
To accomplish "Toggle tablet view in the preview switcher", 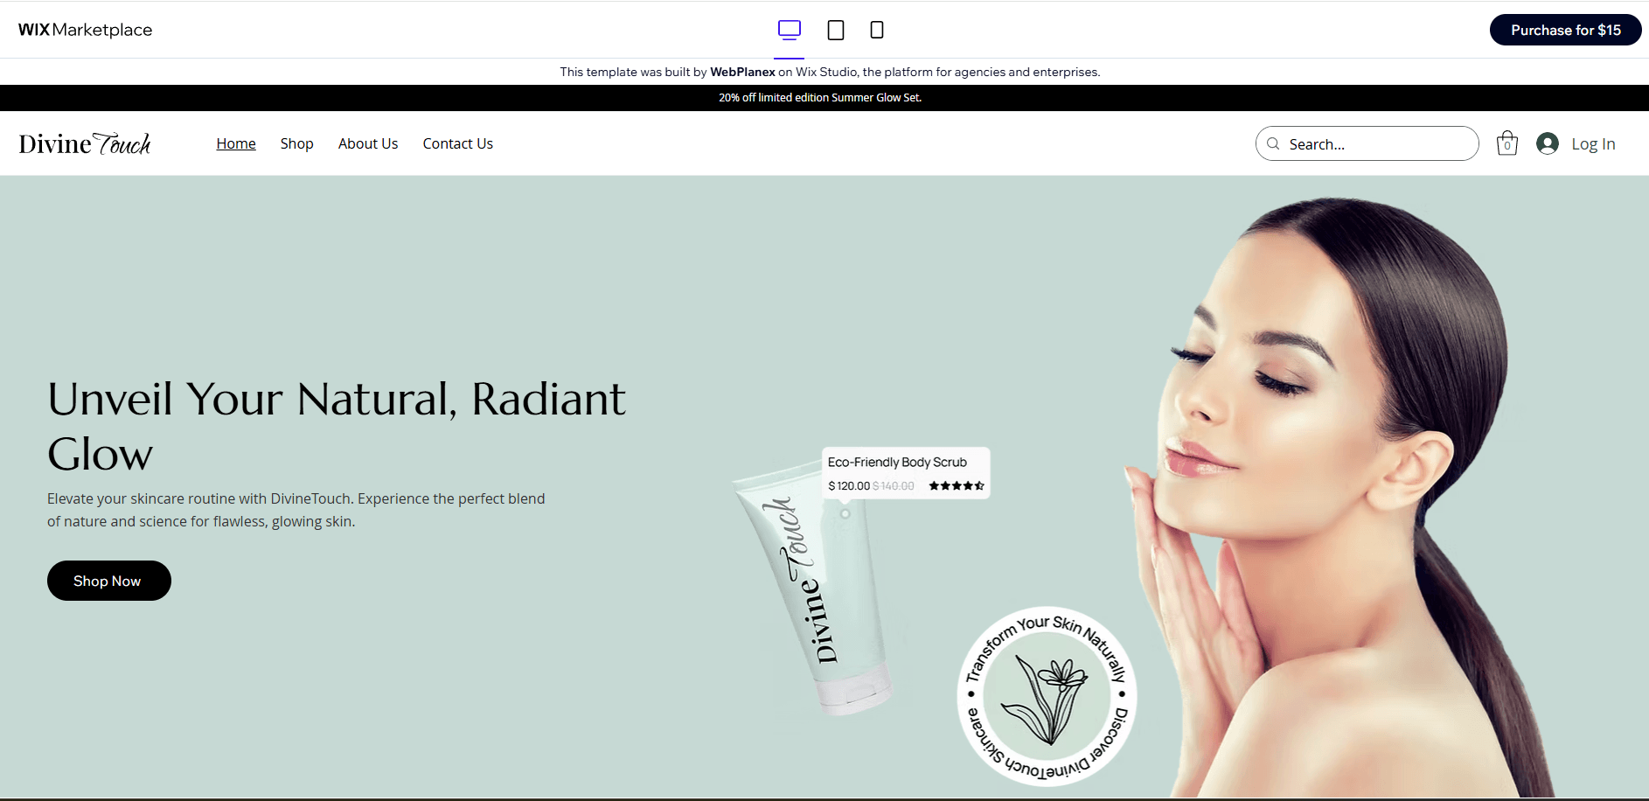I will click(835, 29).
